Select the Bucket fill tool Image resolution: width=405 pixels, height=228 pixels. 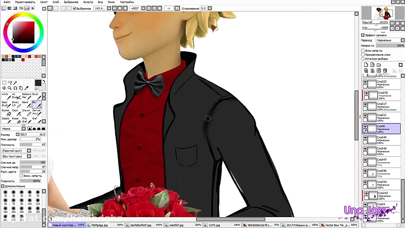click(7, 112)
